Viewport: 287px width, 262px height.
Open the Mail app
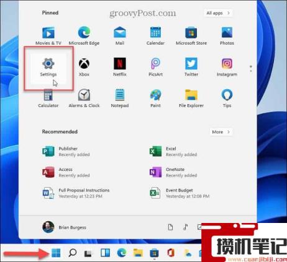click(120, 35)
